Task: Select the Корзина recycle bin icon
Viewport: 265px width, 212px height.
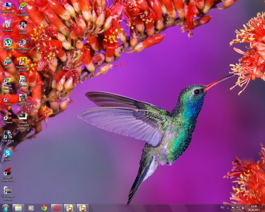Action: point(7,24)
